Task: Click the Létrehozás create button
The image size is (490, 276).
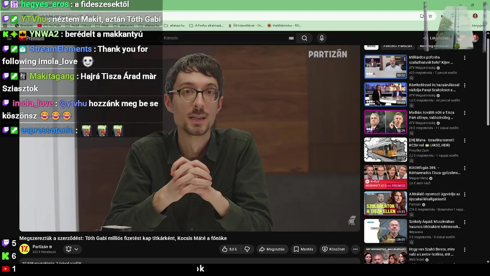Action: click(436, 38)
